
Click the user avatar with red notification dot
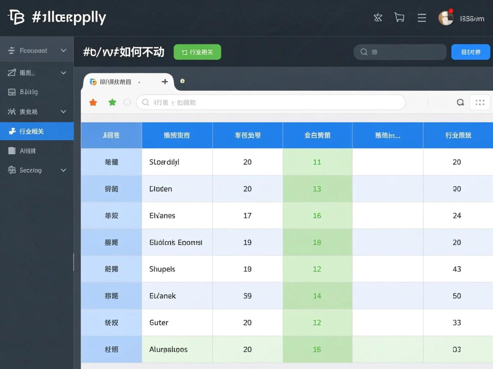pyautogui.click(x=445, y=18)
